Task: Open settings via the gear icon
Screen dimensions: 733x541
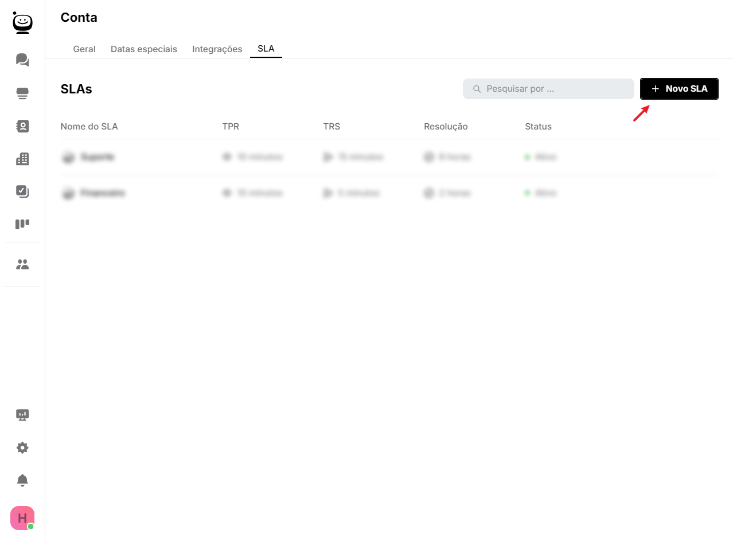Action: click(22, 448)
